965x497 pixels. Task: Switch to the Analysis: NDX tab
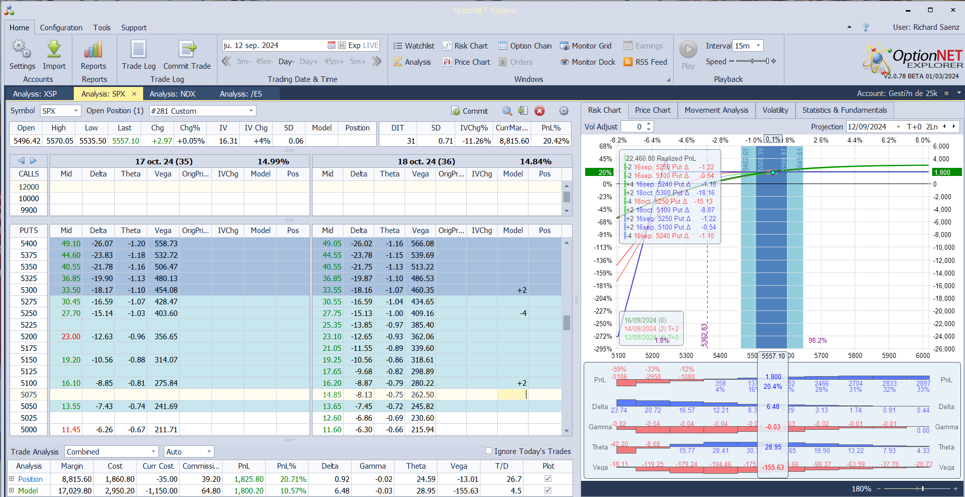coord(172,94)
